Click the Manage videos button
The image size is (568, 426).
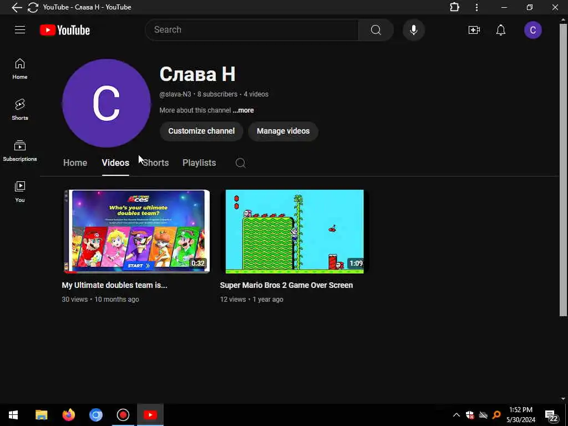283,131
